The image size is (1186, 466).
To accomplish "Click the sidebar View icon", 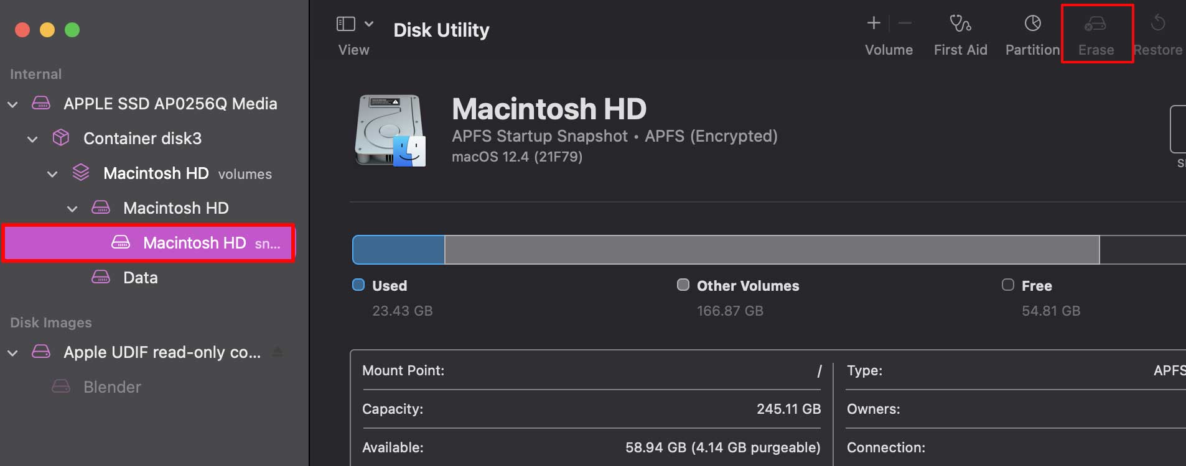I will pos(345,24).
